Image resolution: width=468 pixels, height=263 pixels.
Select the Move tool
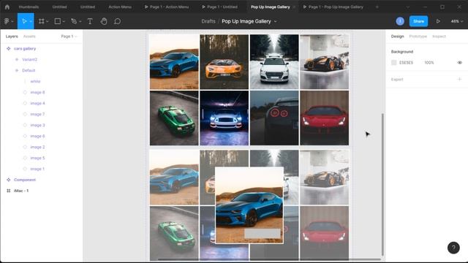[x=24, y=21]
